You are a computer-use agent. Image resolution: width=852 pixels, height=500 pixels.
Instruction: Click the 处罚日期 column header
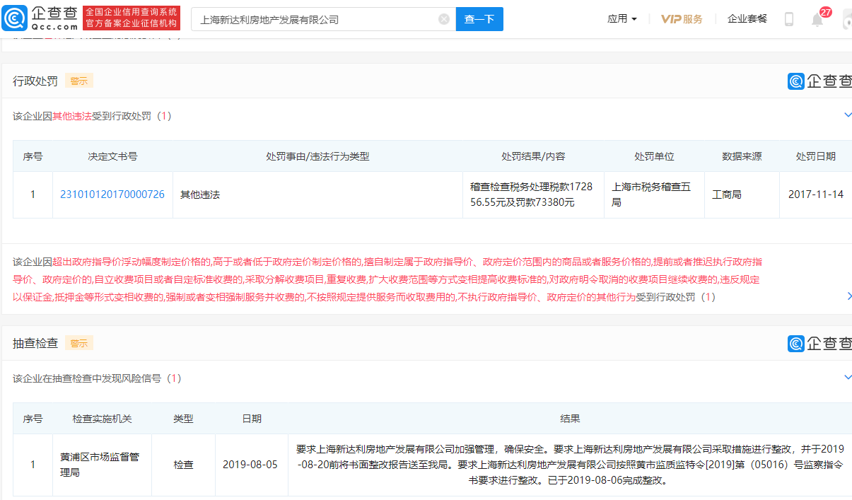click(816, 156)
